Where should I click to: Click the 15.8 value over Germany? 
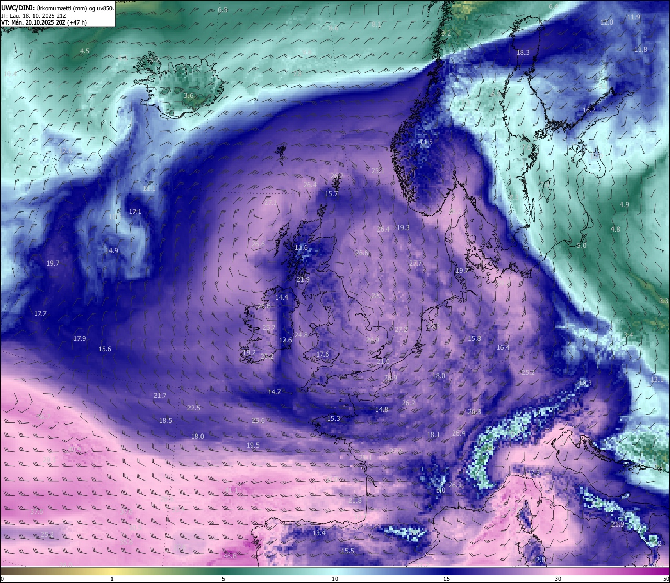click(x=474, y=338)
